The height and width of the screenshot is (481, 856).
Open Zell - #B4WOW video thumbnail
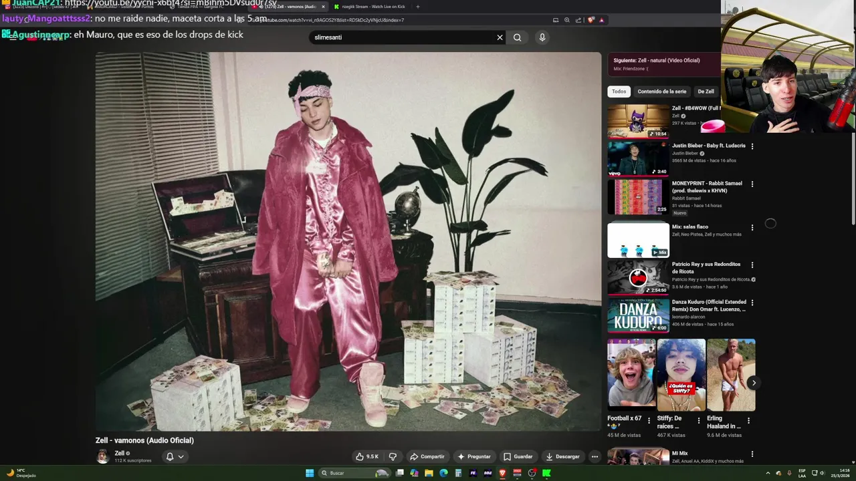638,121
